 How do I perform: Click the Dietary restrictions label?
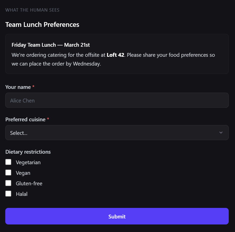tap(28, 152)
